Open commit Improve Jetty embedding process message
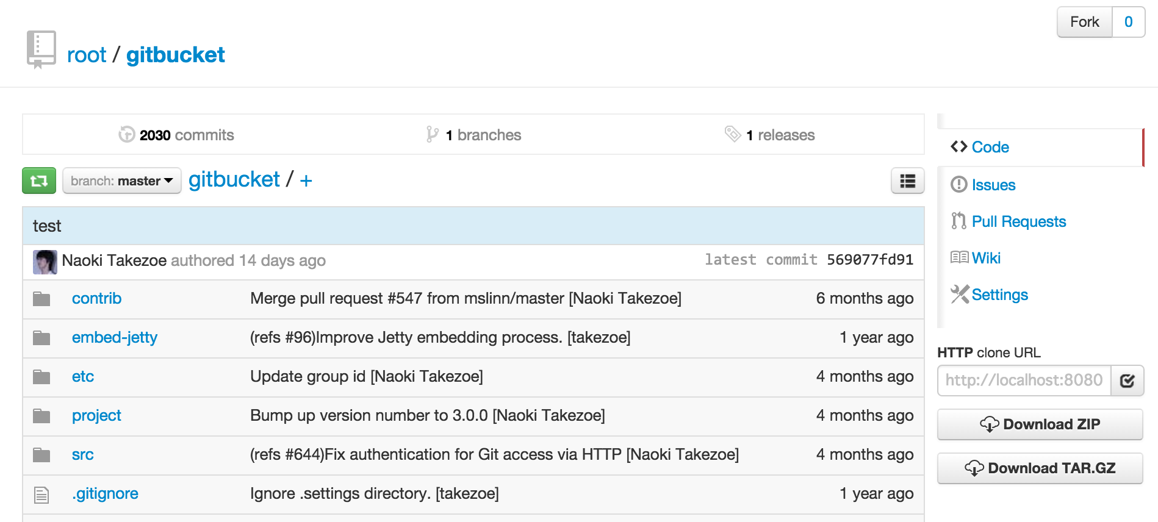 point(440,337)
